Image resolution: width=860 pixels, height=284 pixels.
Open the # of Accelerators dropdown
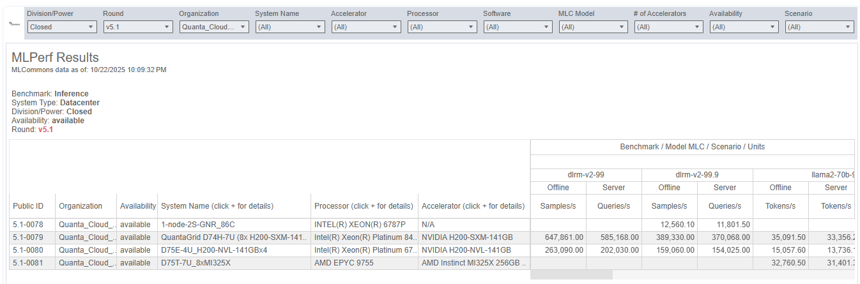click(669, 27)
